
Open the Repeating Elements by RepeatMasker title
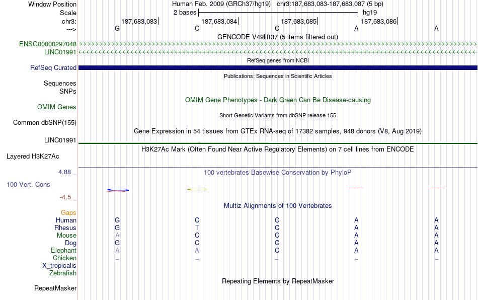coord(278,281)
